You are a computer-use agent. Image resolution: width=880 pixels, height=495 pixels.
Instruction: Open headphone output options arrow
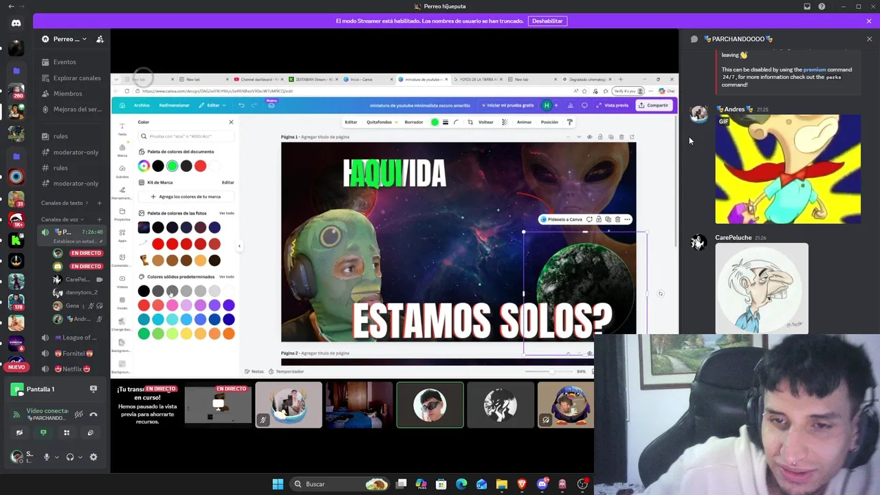tap(80, 457)
